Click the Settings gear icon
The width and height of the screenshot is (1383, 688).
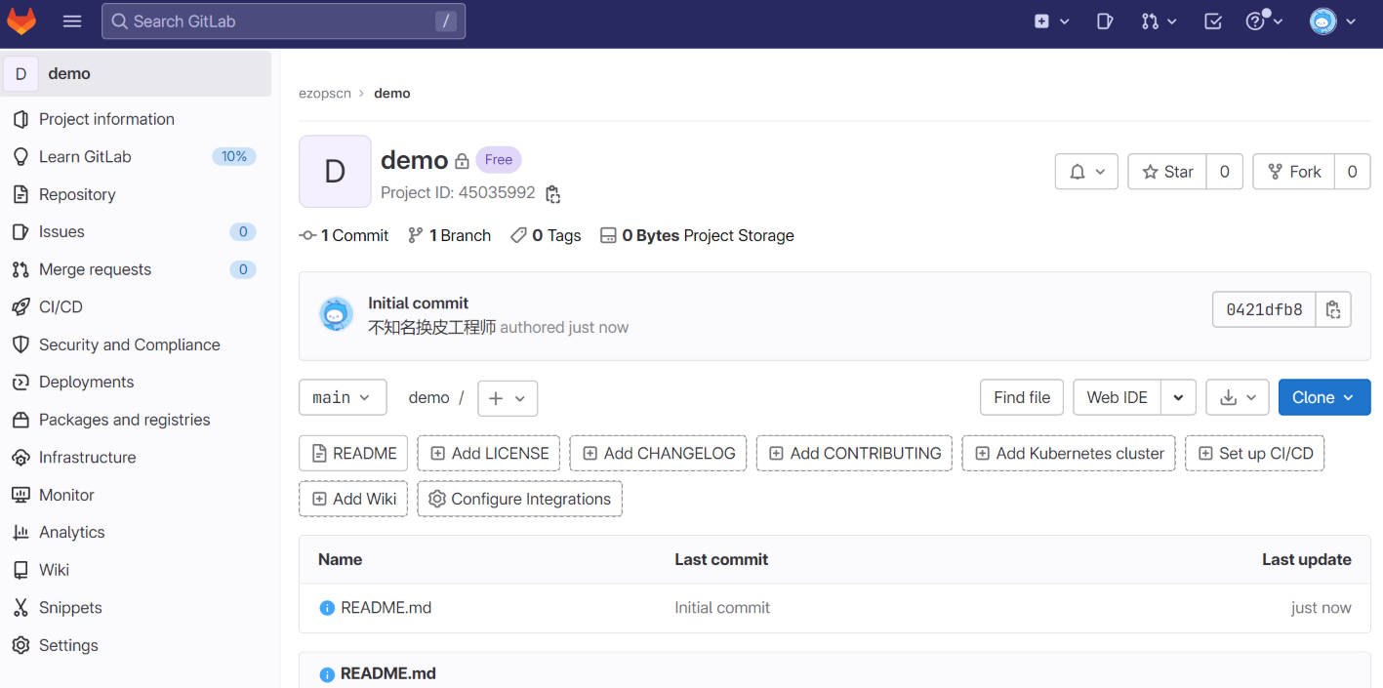(20, 645)
